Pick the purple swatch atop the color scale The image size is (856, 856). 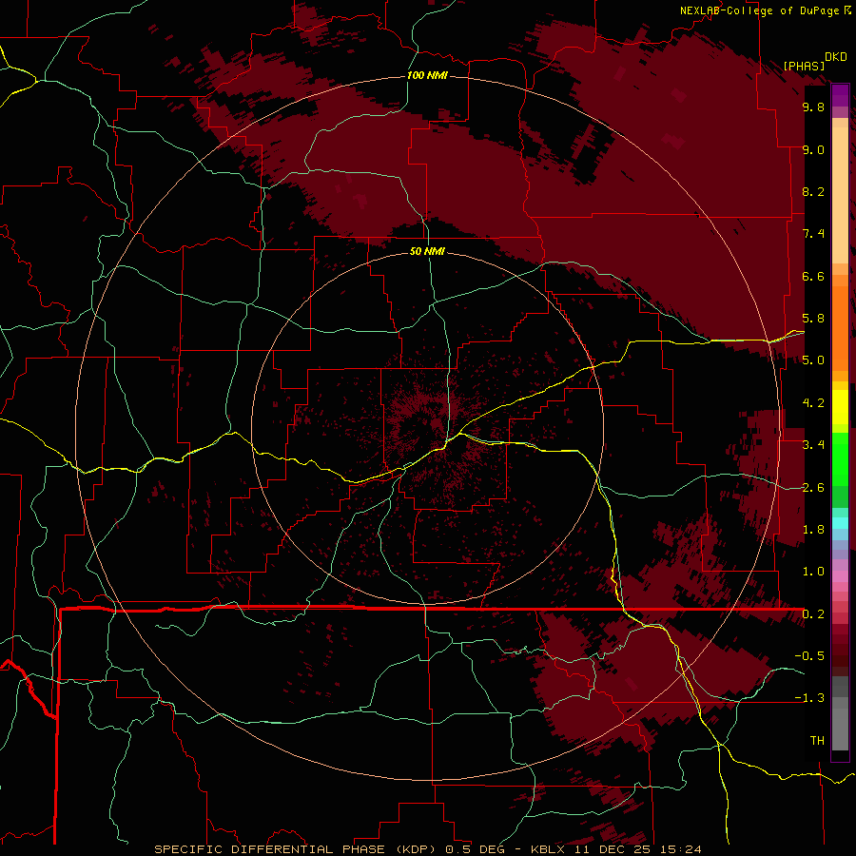[x=840, y=95]
